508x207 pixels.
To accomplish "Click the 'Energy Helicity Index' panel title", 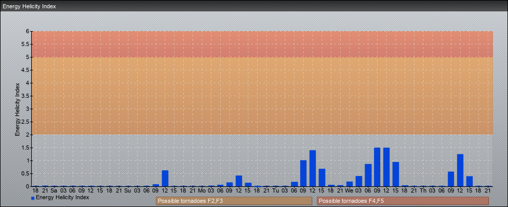I will [x=29, y=6].
